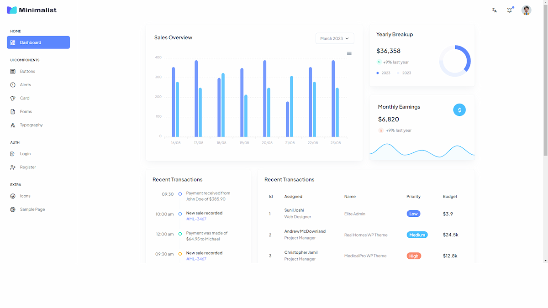Click the $12.8k budget value
Screen dimensions: 548x308
pyautogui.click(x=450, y=256)
